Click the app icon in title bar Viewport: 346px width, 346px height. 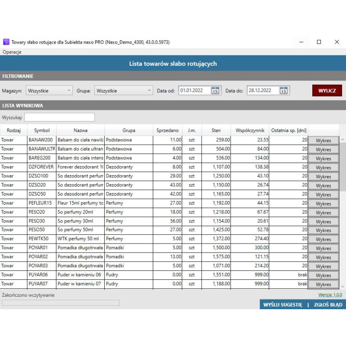coord(6,42)
